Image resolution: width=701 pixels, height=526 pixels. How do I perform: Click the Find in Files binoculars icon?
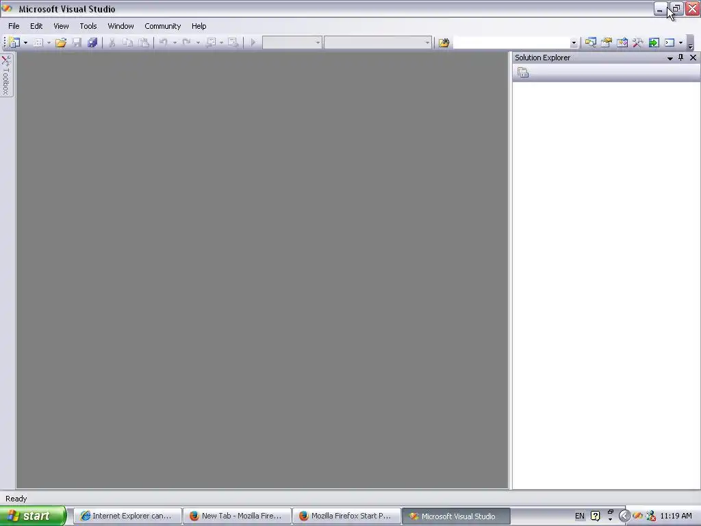[x=444, y=42]
